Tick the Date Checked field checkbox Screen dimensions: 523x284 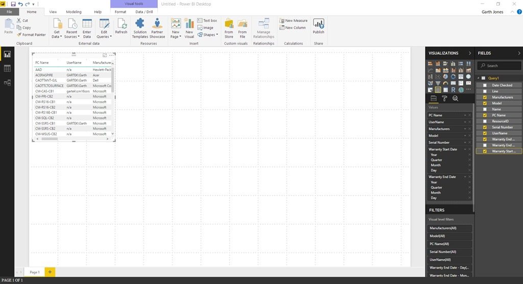coord(485,85)
